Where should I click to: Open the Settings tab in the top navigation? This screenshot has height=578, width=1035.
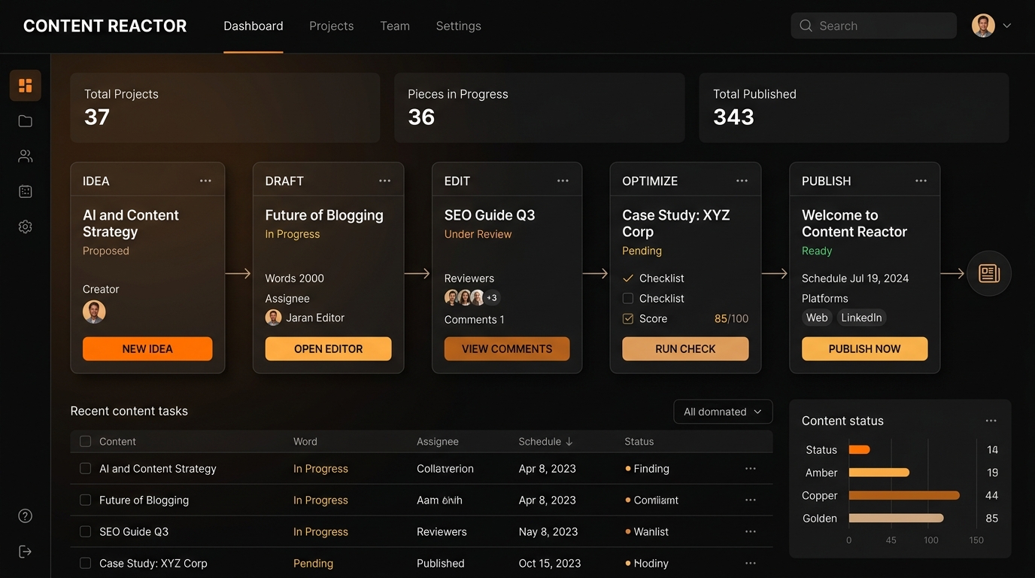pyautogui.click(x=459, y=26)
